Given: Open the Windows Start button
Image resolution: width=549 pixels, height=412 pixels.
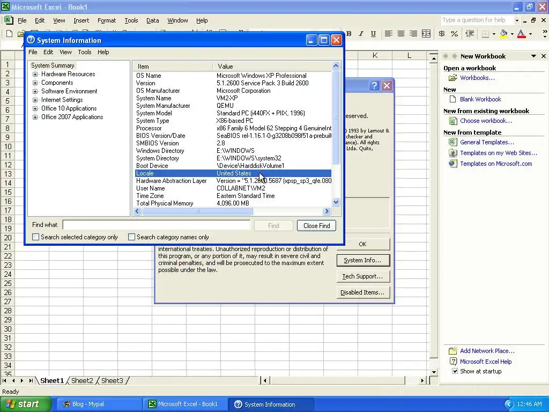Looking at the screenshot, I should [x=25, y=404].
